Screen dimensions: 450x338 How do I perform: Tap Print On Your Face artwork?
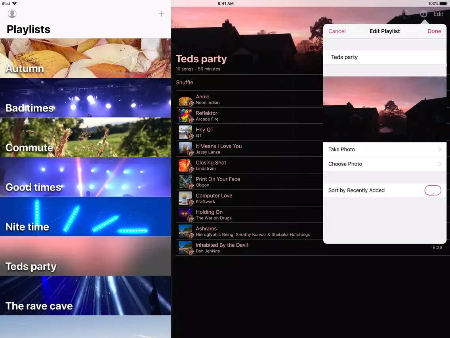[x=185, y=182]
